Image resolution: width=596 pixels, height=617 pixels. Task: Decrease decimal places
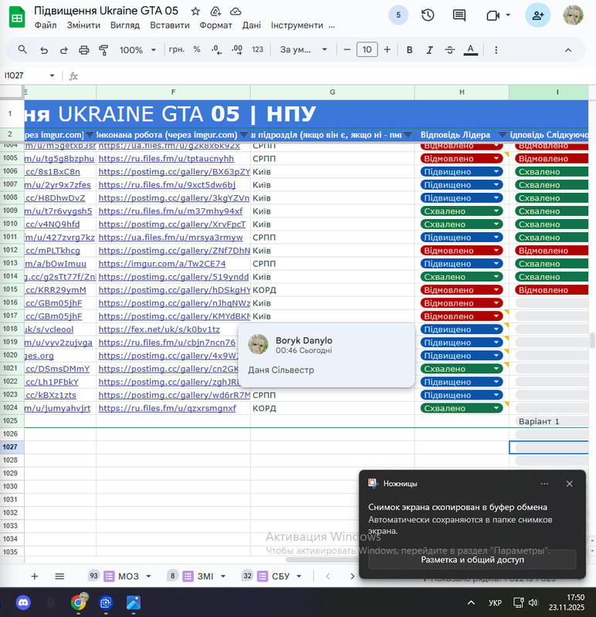(x=216, y=49)
